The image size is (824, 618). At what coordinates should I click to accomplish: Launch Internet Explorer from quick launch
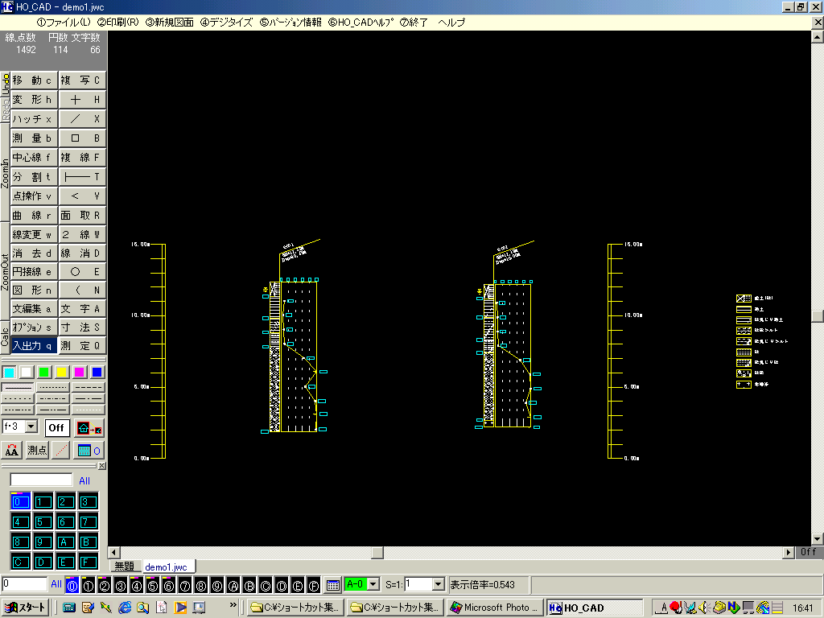(x=125, y=608)
